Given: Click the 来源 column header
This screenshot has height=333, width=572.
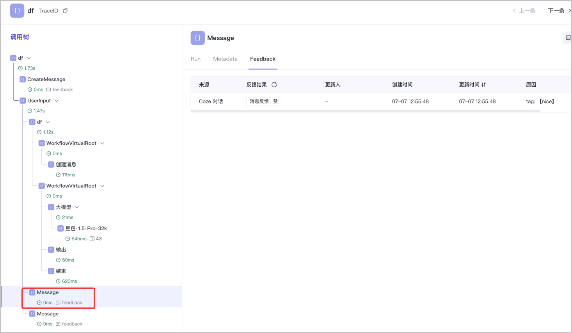Looking at the screenshot, I should pyautogui.click(x=204, y=85).
